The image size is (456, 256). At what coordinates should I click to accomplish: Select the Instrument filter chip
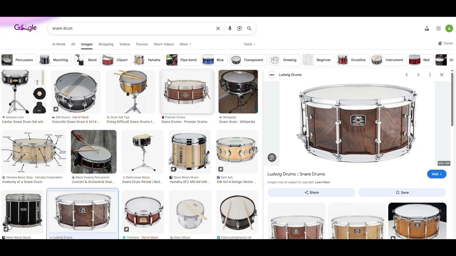pos(388,60)
